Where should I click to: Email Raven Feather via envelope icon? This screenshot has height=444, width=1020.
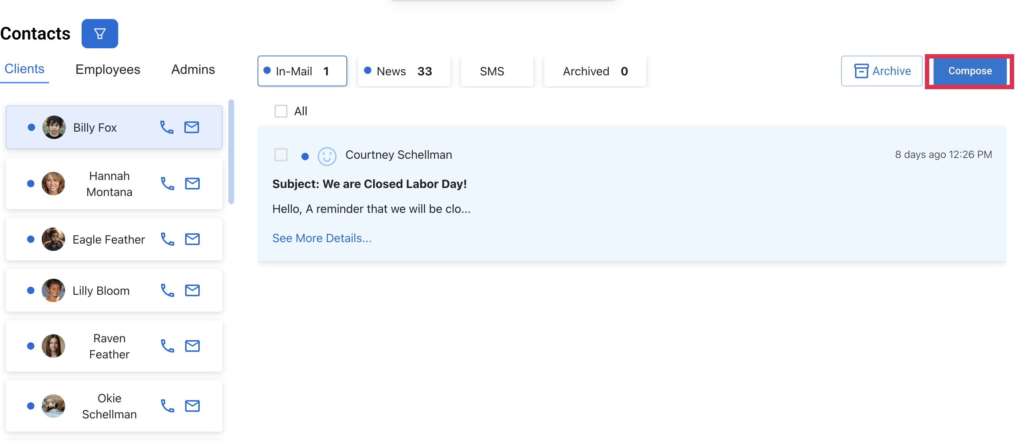point(192,346)
